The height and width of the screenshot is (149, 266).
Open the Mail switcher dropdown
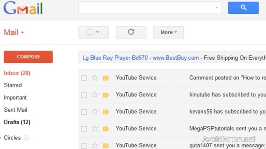tap(14, 32)
